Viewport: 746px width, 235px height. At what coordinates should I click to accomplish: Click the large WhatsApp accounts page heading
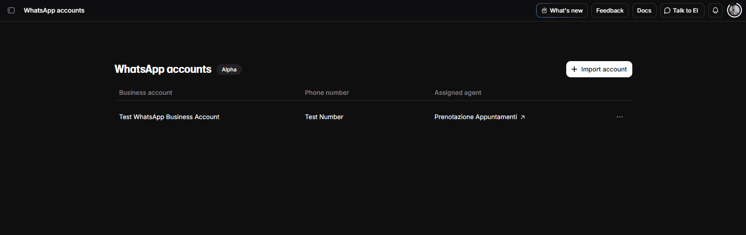[x=163, y=69]
